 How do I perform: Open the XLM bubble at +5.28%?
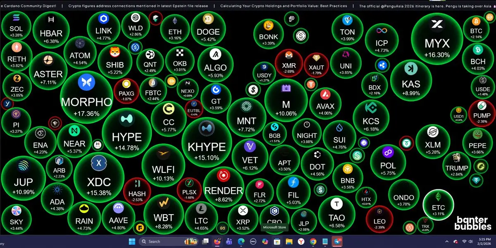click(433, 141)
